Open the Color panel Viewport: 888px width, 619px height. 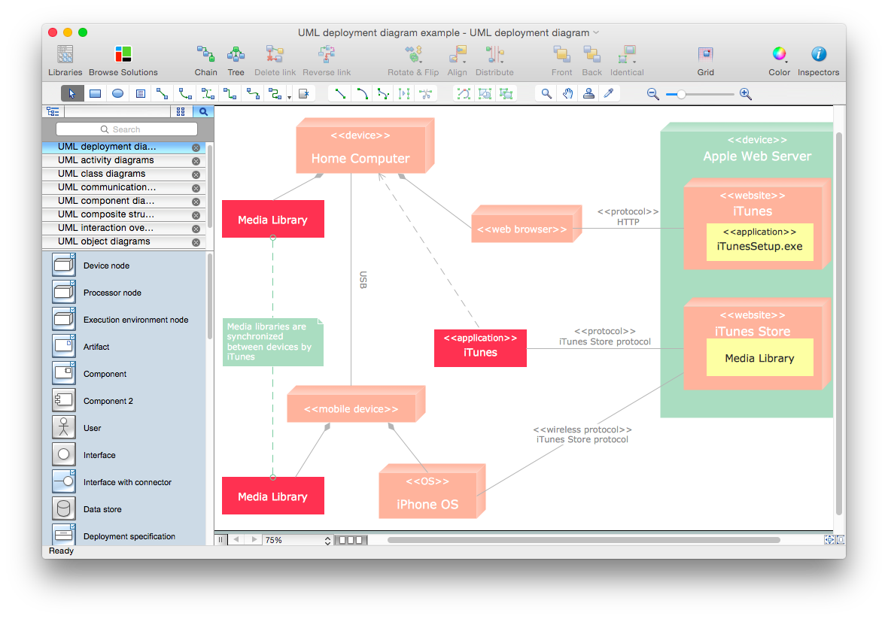779,60
